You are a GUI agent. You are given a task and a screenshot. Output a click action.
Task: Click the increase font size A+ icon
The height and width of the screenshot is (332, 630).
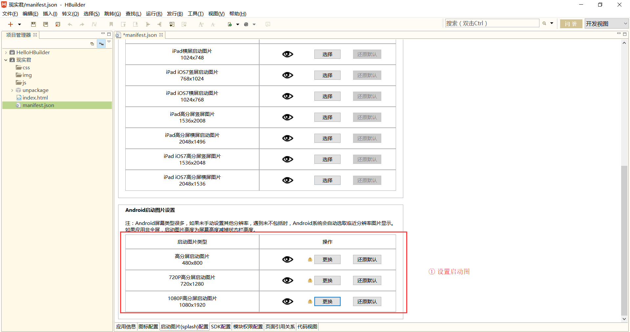point(201,24)
